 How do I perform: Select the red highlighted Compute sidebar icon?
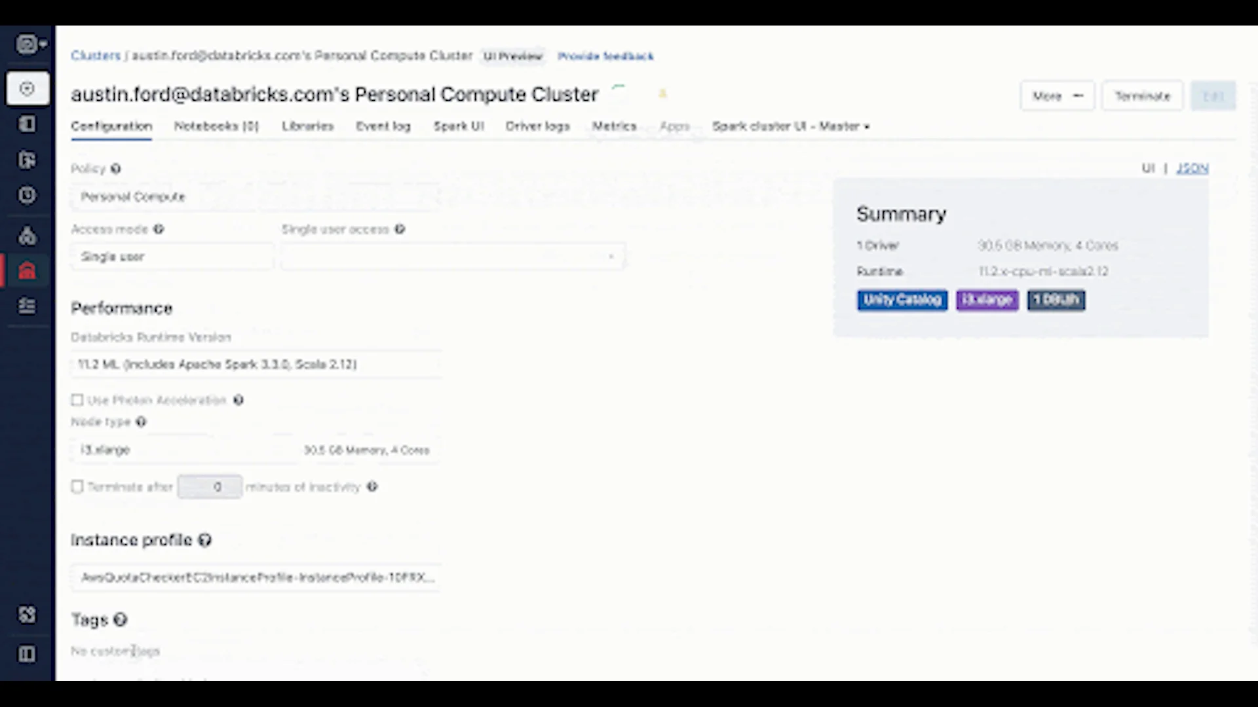(28, 270)
